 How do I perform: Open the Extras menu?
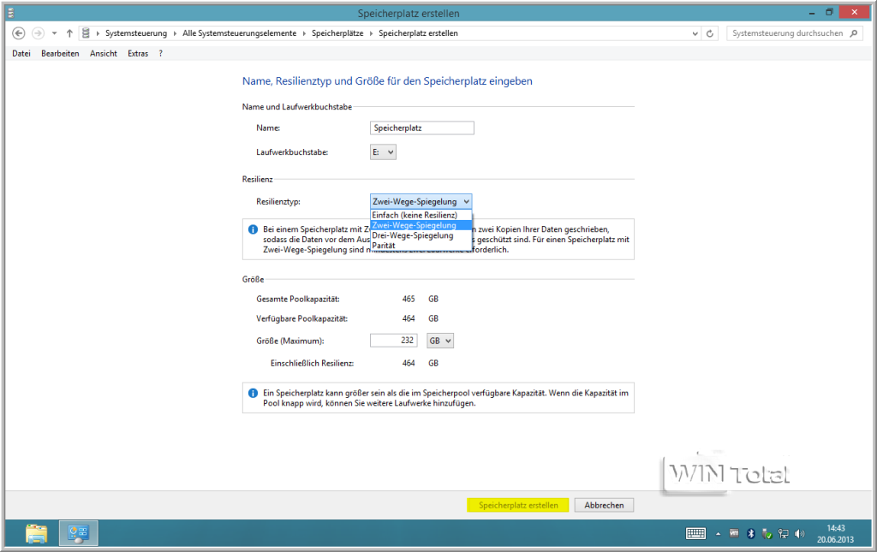click(138, 54)
